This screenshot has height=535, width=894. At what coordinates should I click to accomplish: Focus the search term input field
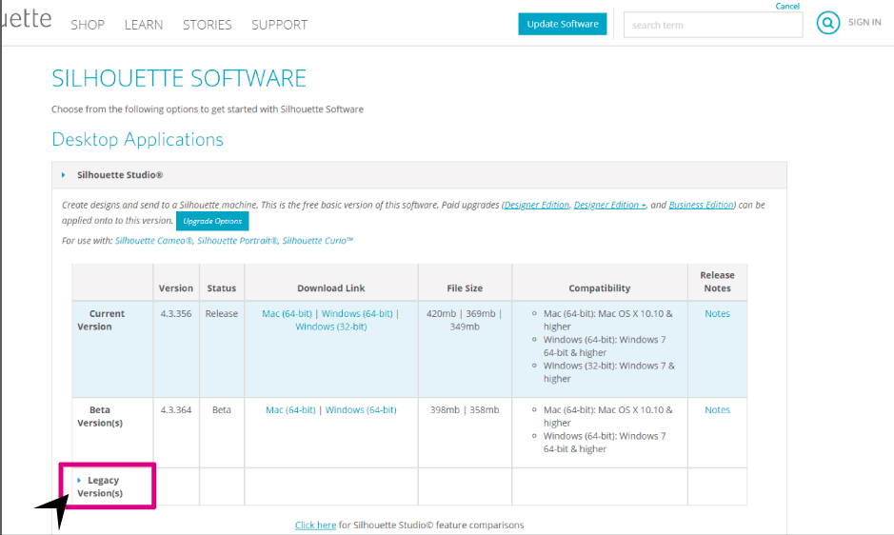[x=713, y=25]
